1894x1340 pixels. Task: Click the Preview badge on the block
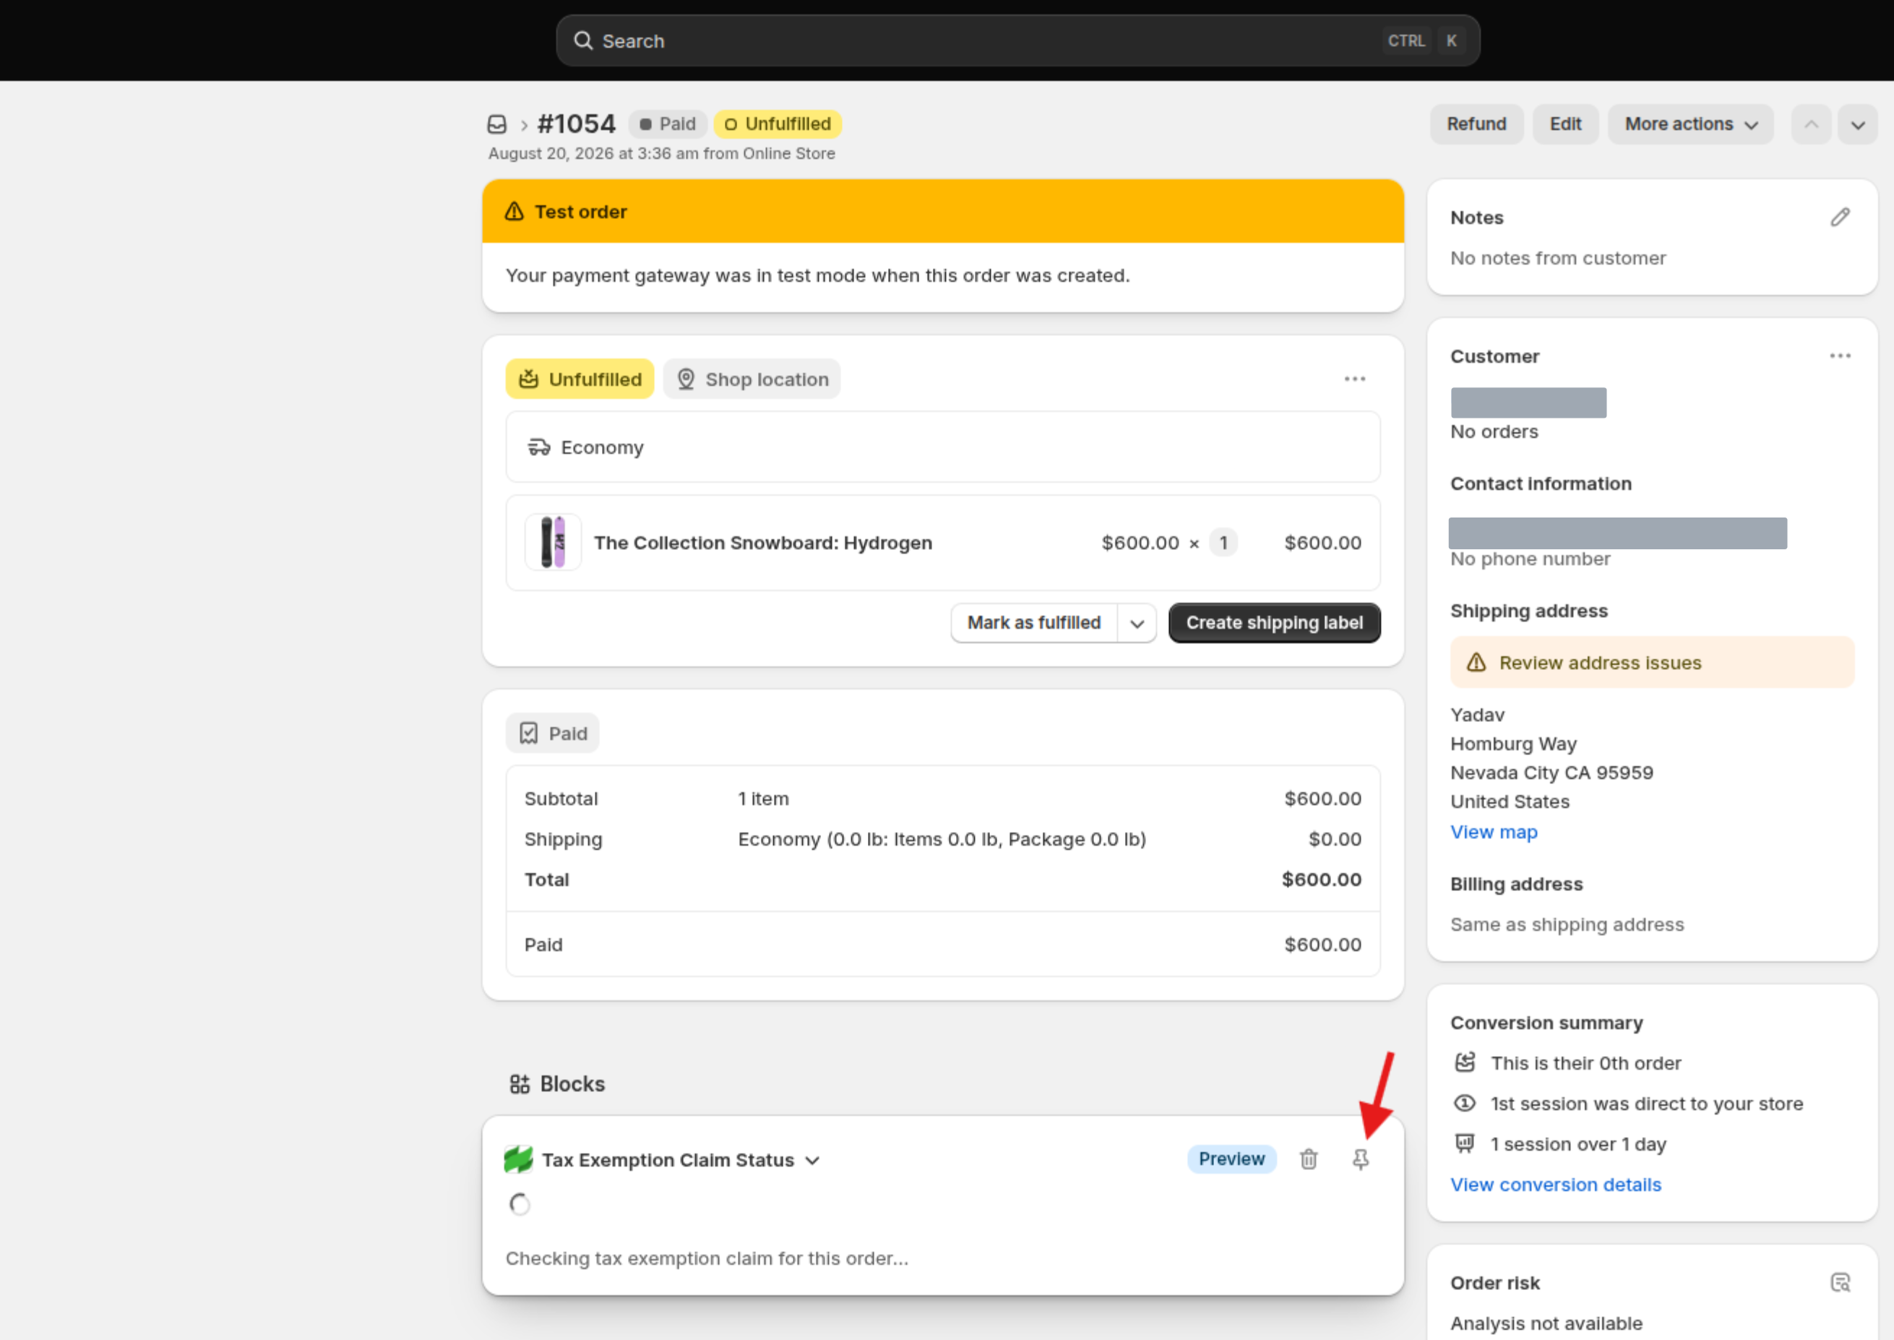pos(1231,1159)
